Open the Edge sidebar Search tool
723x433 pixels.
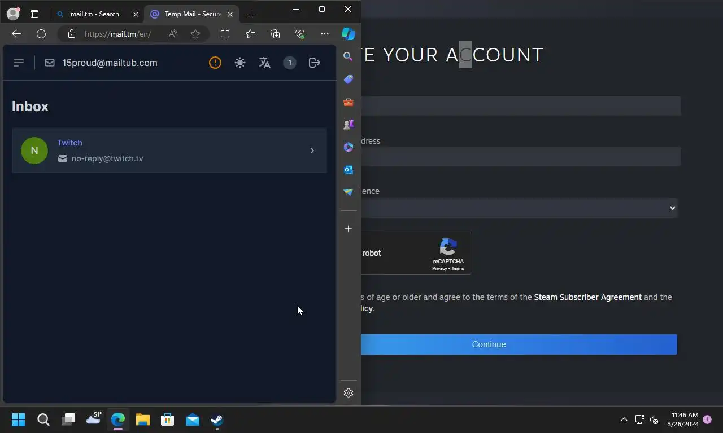click(x=349, y=56)
